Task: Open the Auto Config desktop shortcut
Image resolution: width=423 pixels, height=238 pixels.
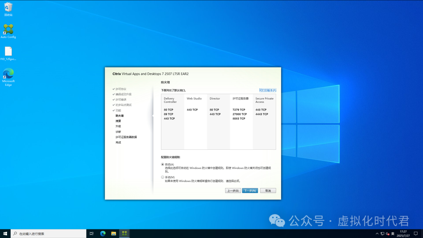Action: pyautogui.click(x=8, y=31)
